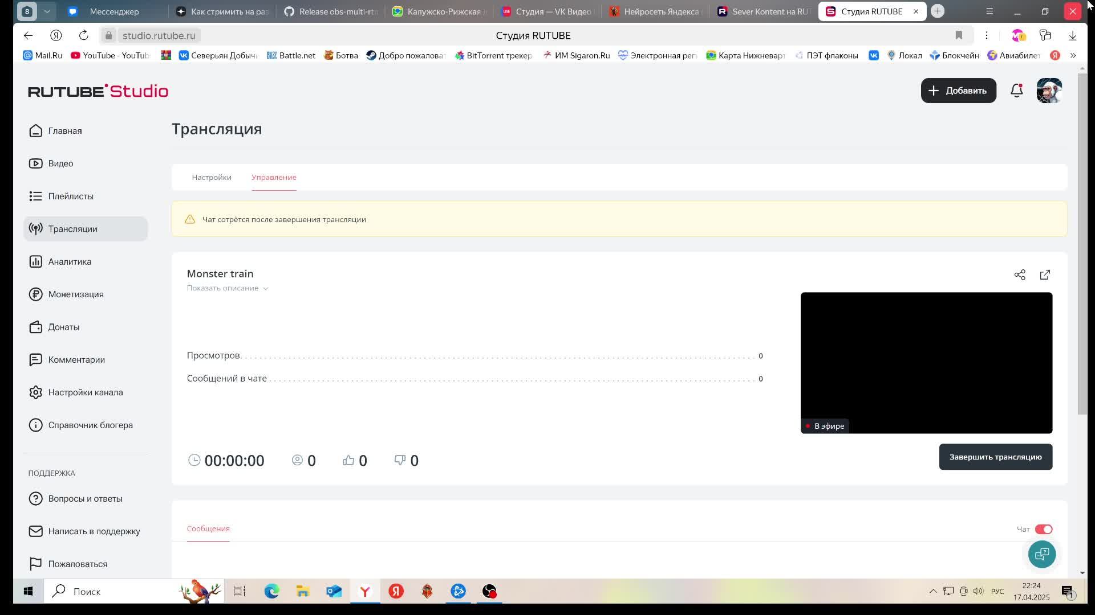1095x615 pixels.
Task: Switch to the Настройки tab
Action: 212,178
